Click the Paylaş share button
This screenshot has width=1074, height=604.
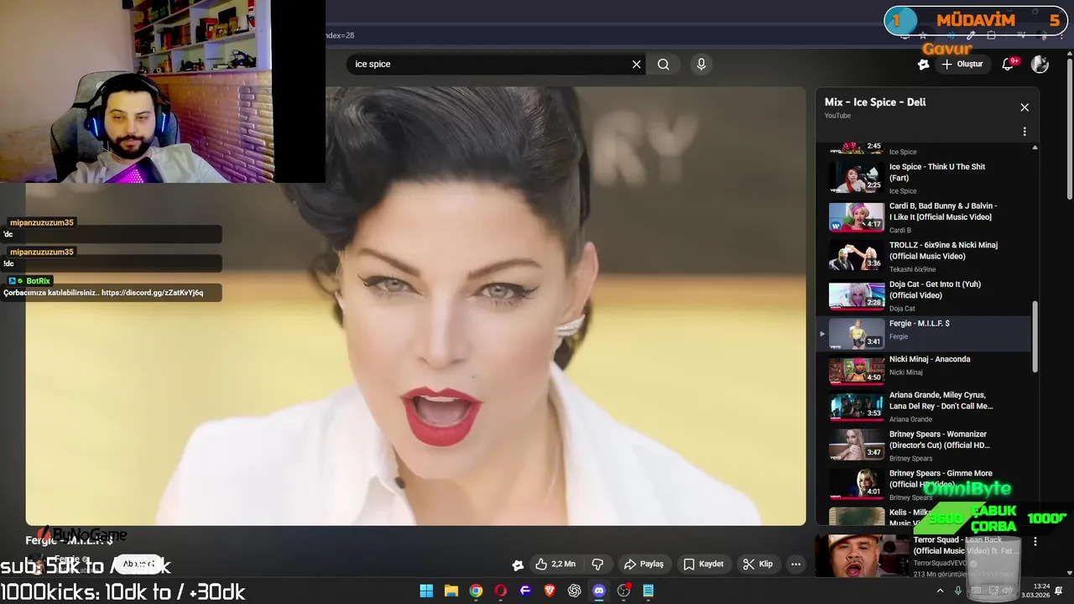644,564
